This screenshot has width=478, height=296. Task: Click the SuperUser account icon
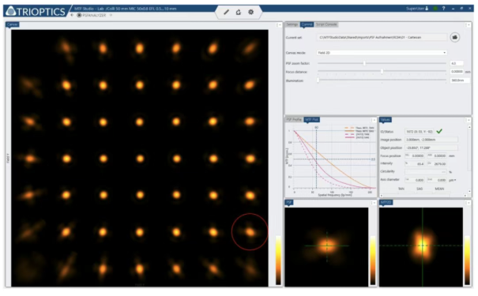(427, 9)
